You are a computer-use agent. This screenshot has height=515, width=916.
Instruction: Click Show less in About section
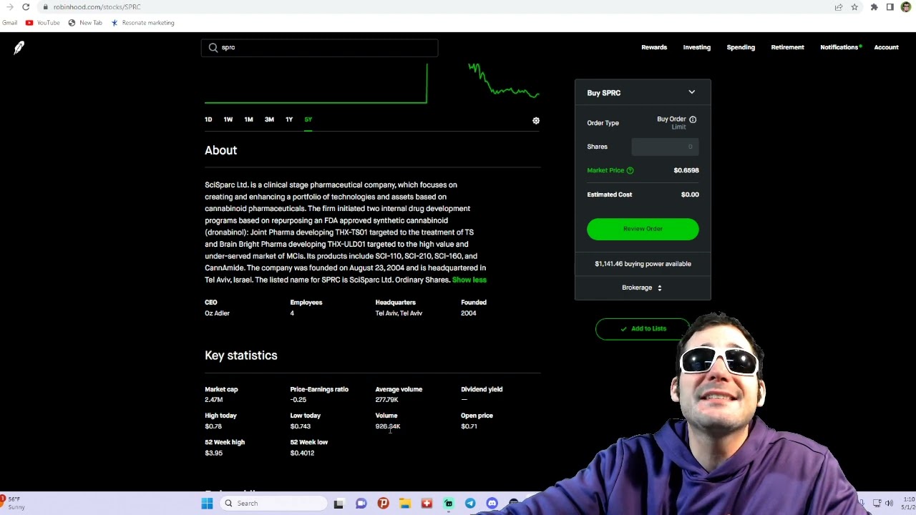tap(469, 280)
